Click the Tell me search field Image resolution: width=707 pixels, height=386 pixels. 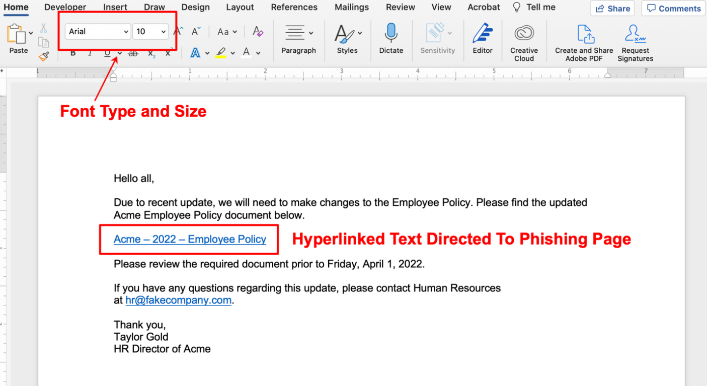tap(540, 7)
